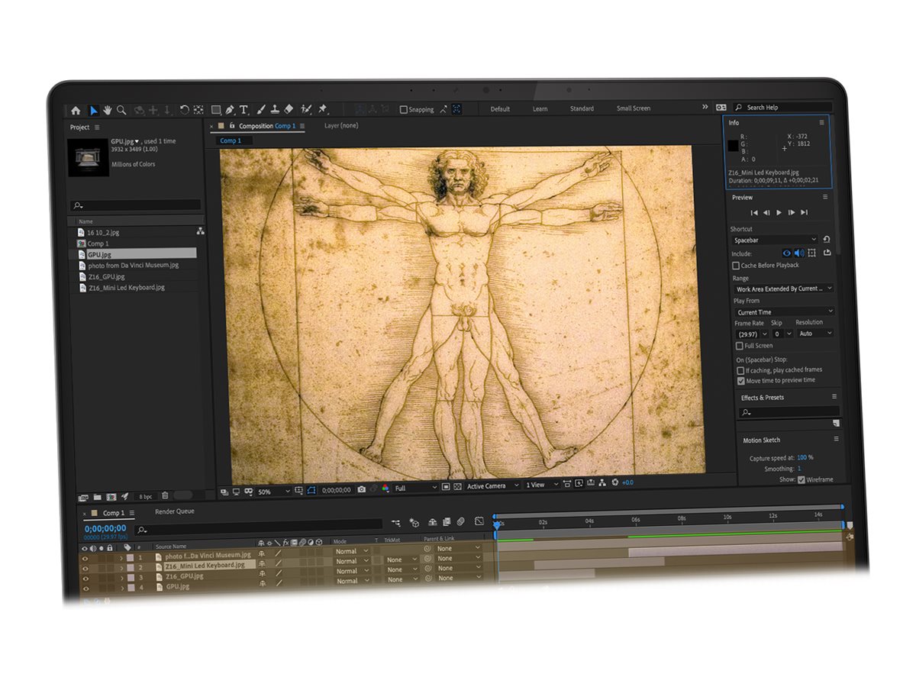Select the Brush tool
The height and width of the screenshot is (687, 916).
(x=260, y=110)
